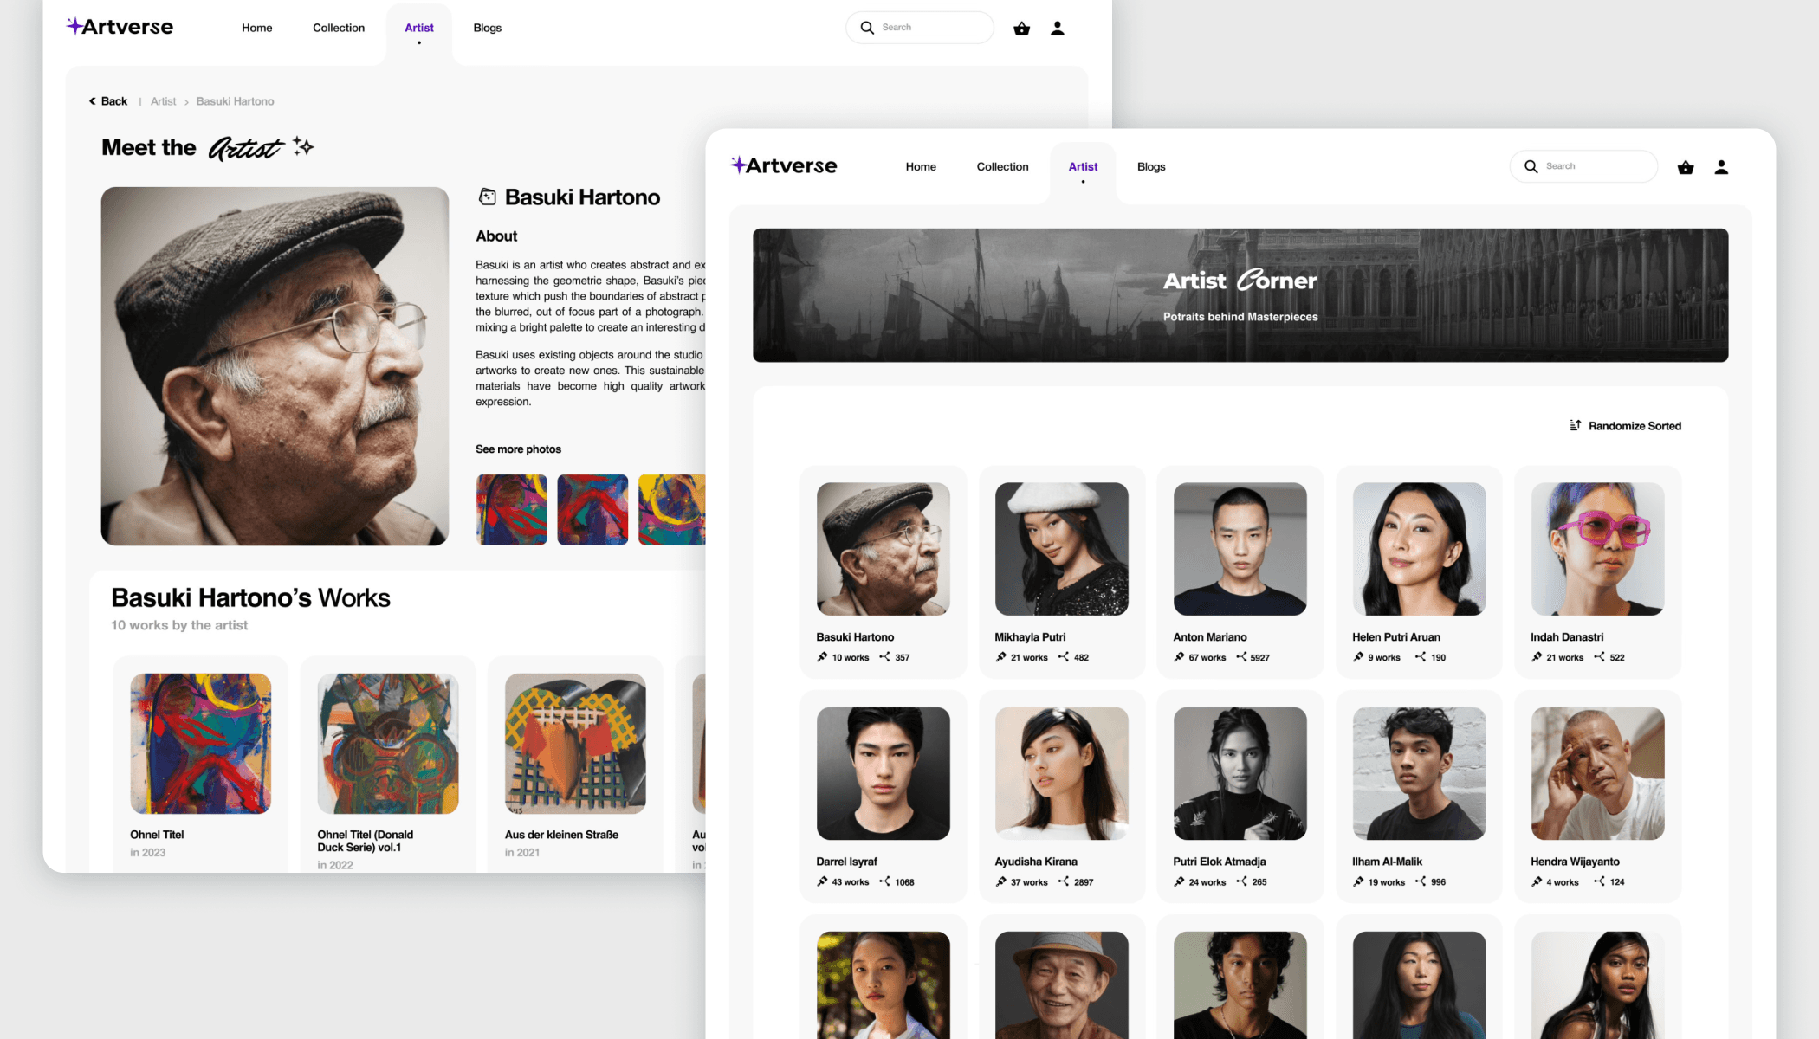The width and height of the screenshot is (1819, 1039).
Task: Go back using the Back chevron
Action: [x=93, y=101]
